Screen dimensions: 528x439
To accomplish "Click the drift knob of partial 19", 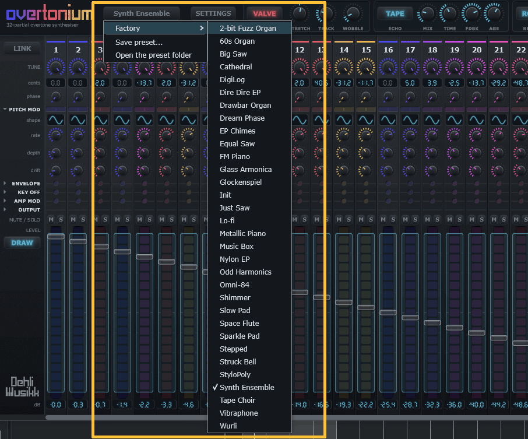I will [x=455, y=170].
